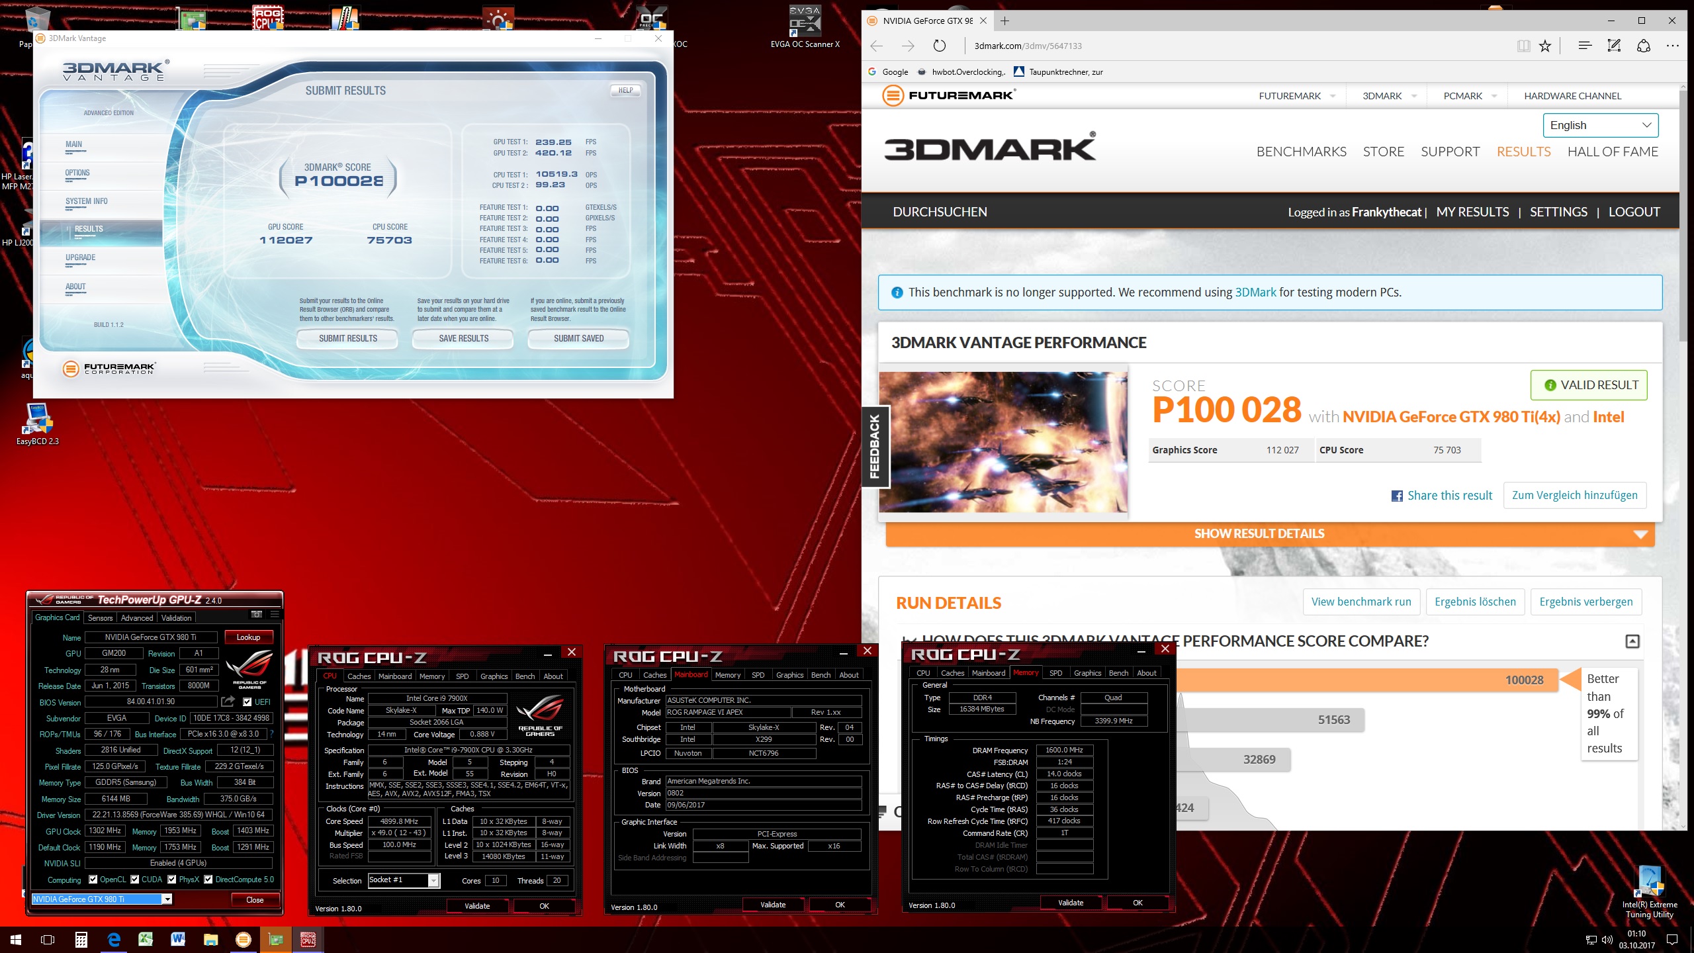1694x953 pixels.
Task: Make a web note in Edge
Action: point(1614,46)
